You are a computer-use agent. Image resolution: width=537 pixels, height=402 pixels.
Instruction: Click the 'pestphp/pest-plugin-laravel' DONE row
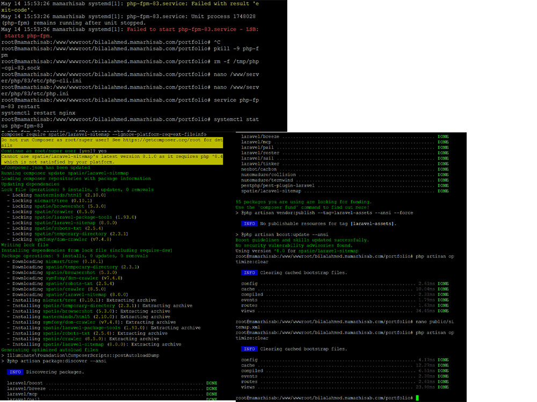point(345,185)
